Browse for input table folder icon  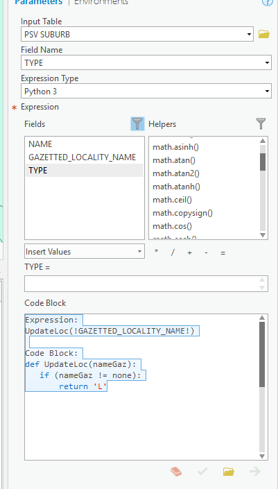[264, 34]
